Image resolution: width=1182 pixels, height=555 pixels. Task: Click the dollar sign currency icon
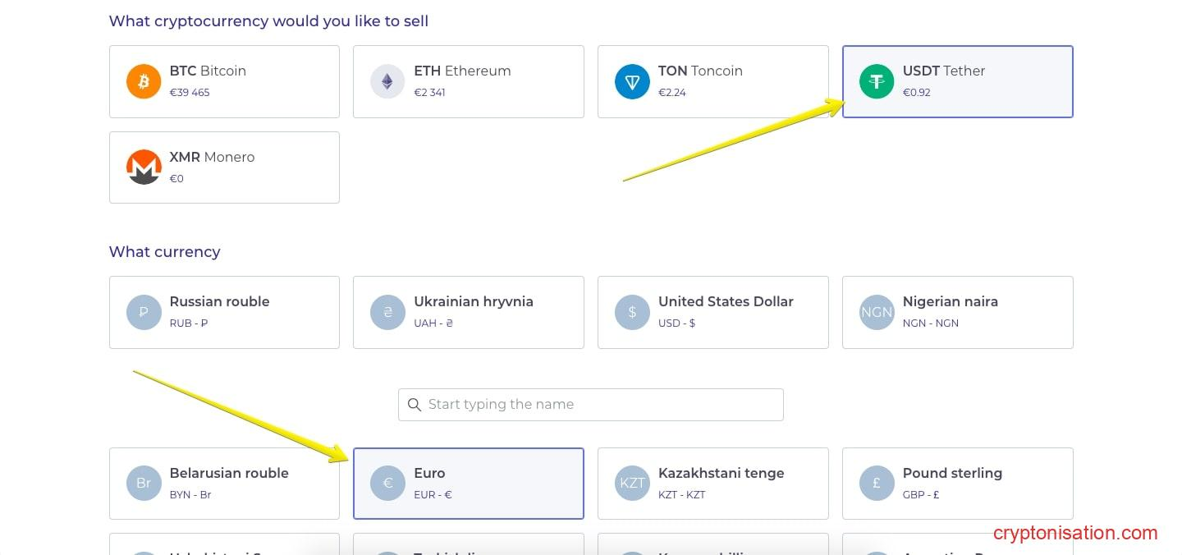[x=632, y=313]
